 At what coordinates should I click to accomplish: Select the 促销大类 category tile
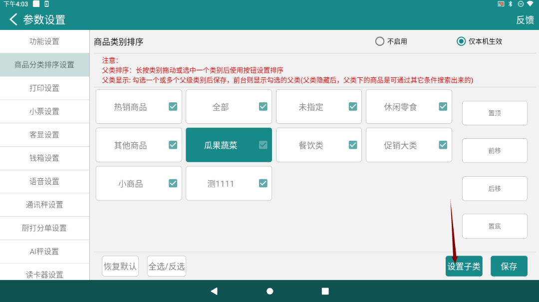[x=400, y=145]
